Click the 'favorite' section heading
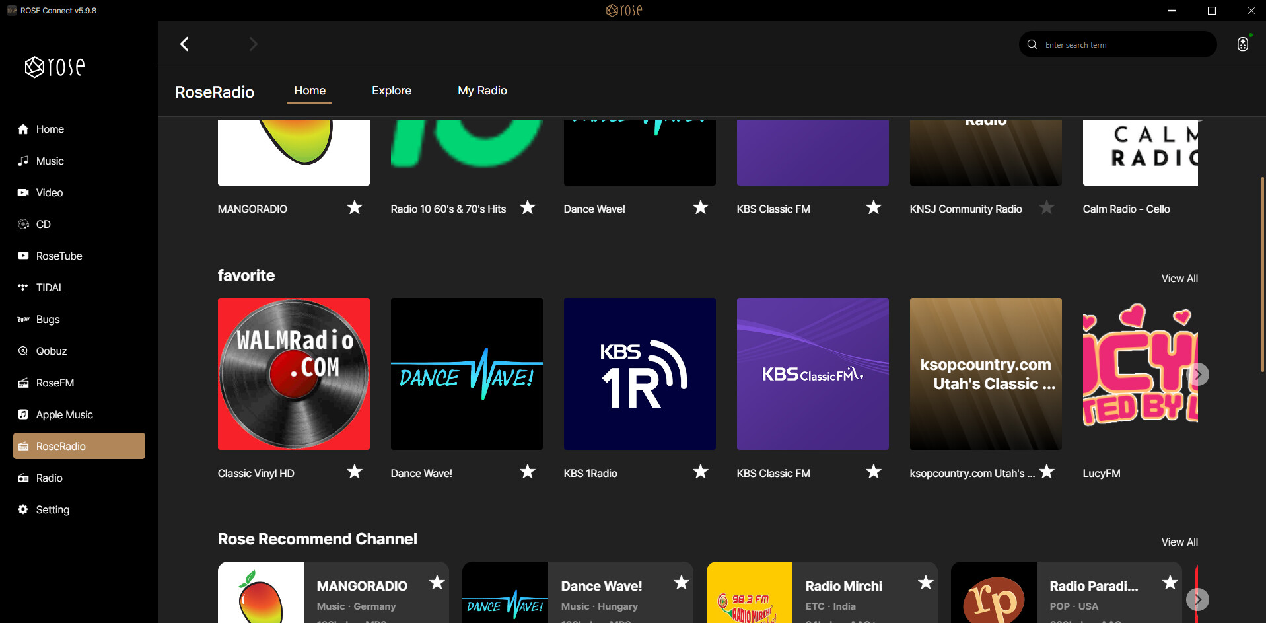This screenshot has width=1266, height=623. (246, 275)
